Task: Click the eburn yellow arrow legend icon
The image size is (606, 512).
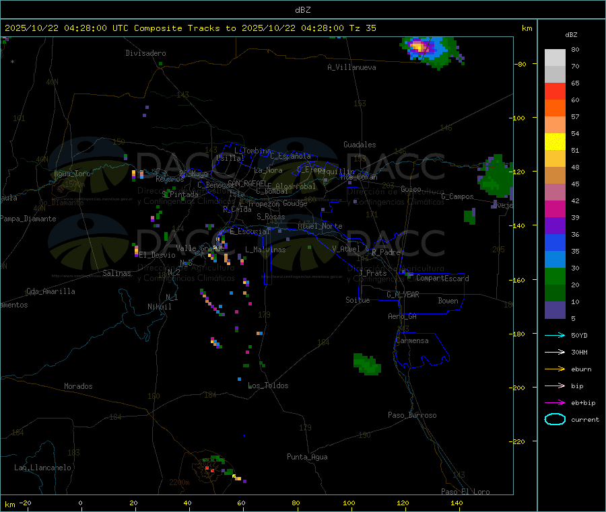Action: pyautogui.click(x=555, y=369)
